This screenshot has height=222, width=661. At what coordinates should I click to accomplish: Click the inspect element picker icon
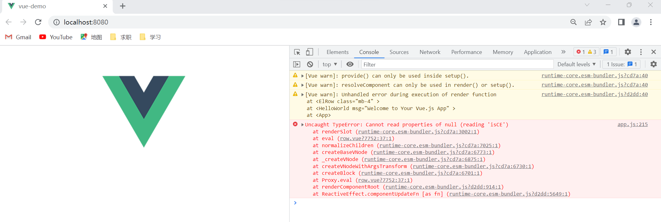(x=297, y=52)
